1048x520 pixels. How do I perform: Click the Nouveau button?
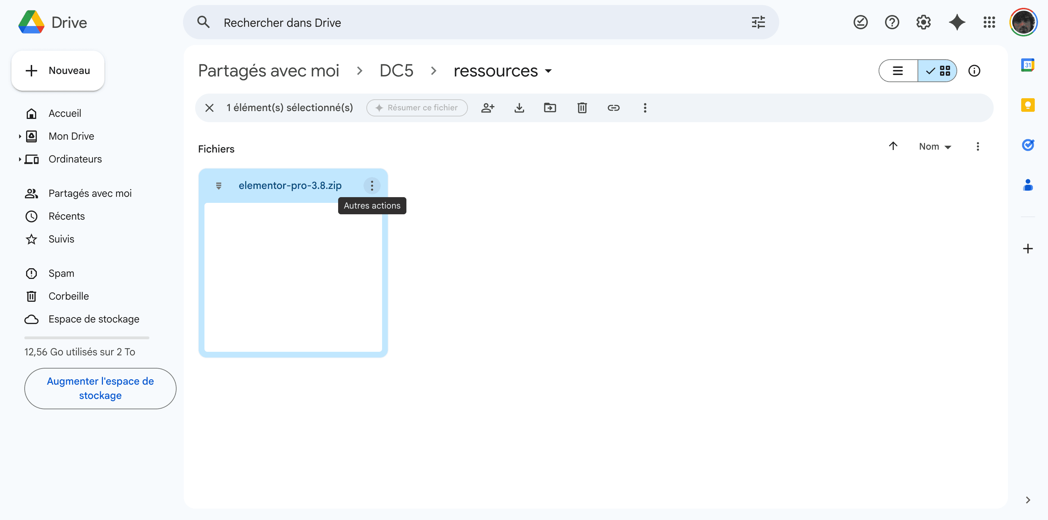coord(58,71)
